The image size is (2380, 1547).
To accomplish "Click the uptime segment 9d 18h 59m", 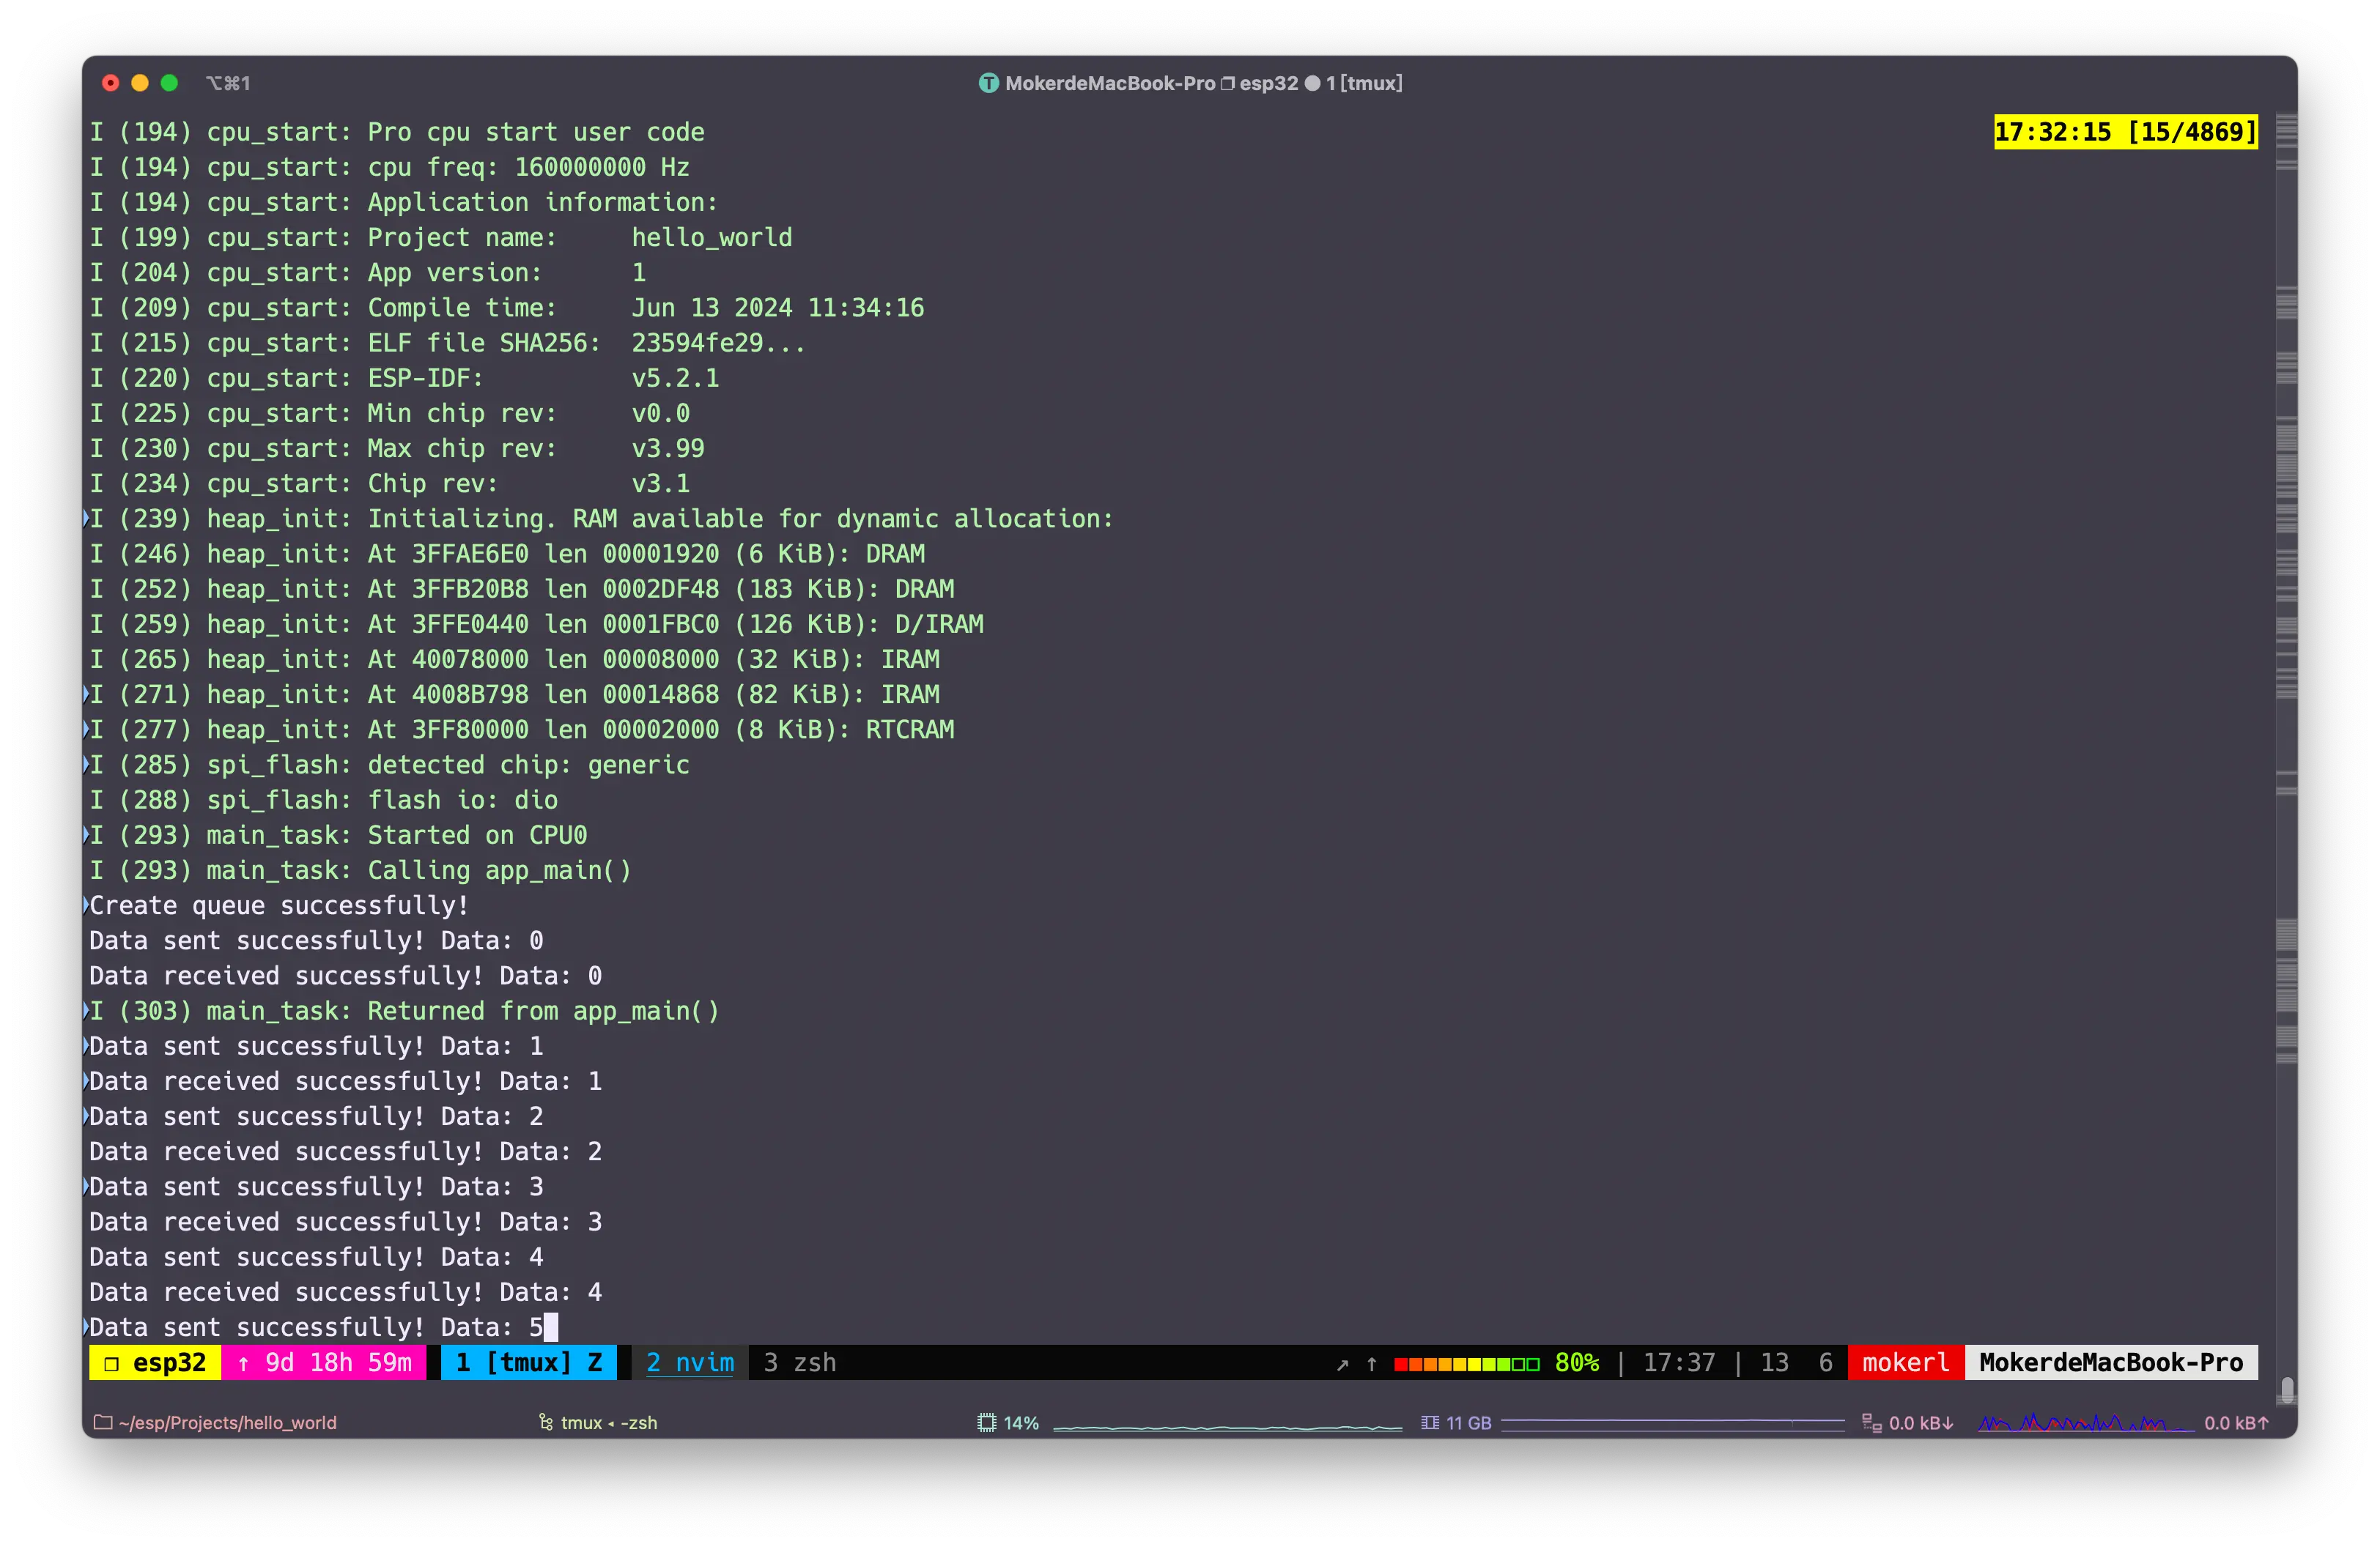I will [x=324, y=1362].
